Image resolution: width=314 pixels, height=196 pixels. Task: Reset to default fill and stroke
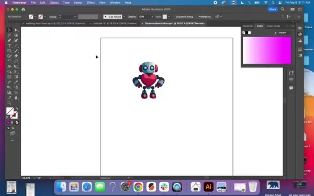click(8, 117)
